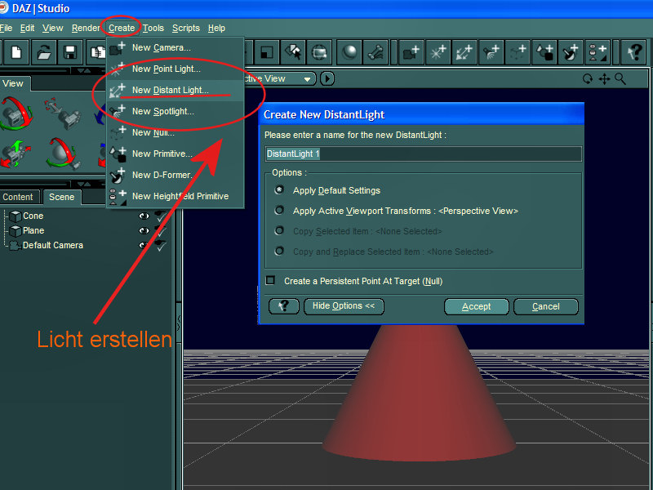
Task: Open the File menu
Action: pyautogui.click(x=6, y=28)
